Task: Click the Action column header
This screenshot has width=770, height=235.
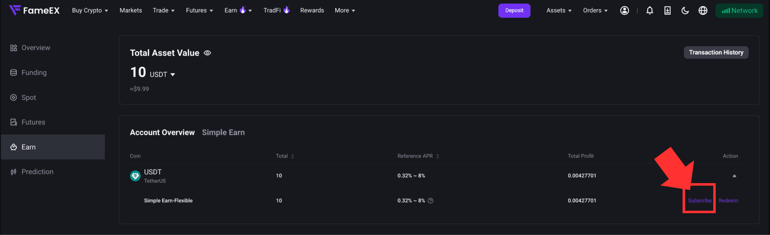Action: point(730,156)
